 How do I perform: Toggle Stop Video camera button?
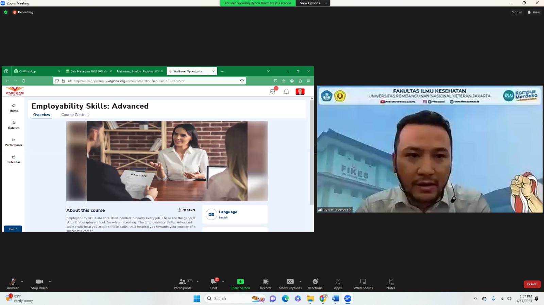(x=39, y=284)
